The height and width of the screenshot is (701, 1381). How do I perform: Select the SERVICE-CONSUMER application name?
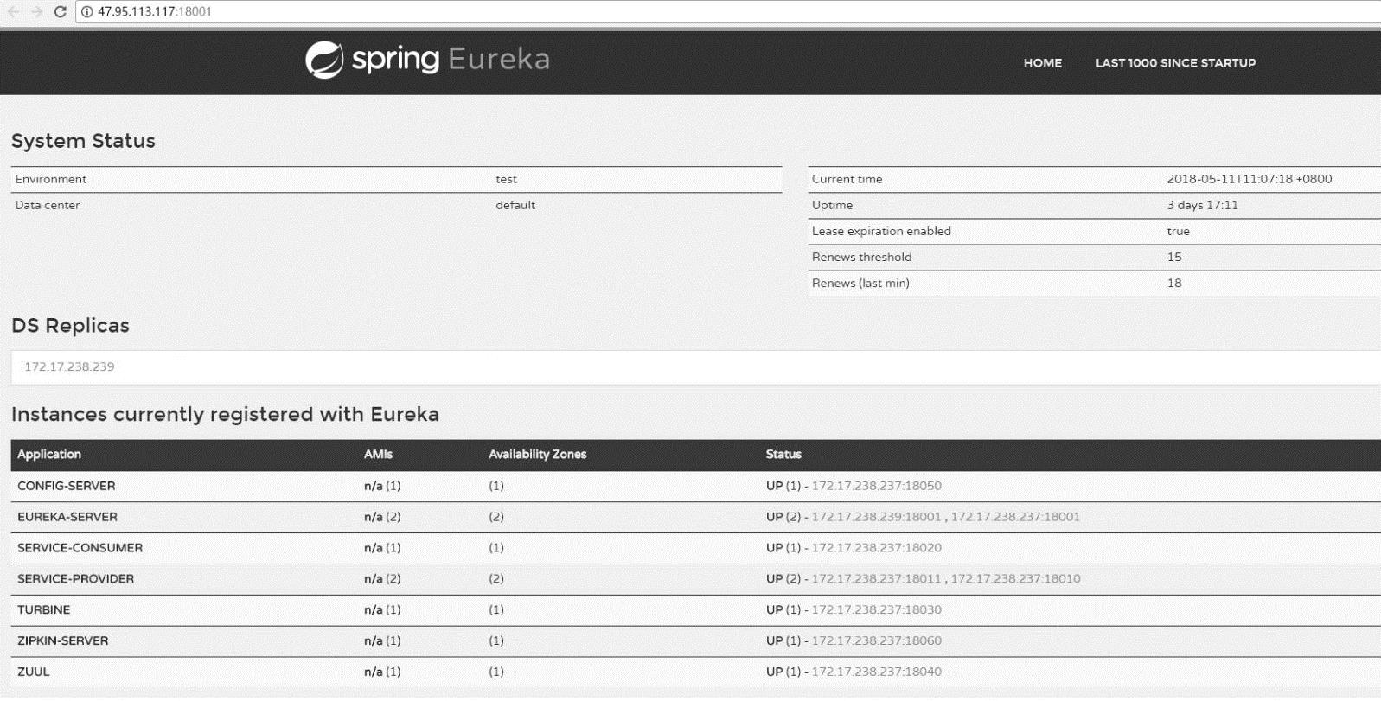(80, 548)
